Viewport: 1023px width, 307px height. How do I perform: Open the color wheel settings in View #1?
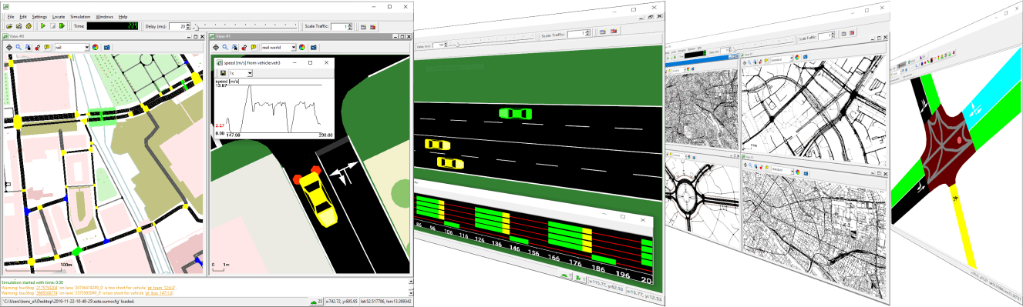click(x=301, y=47)
